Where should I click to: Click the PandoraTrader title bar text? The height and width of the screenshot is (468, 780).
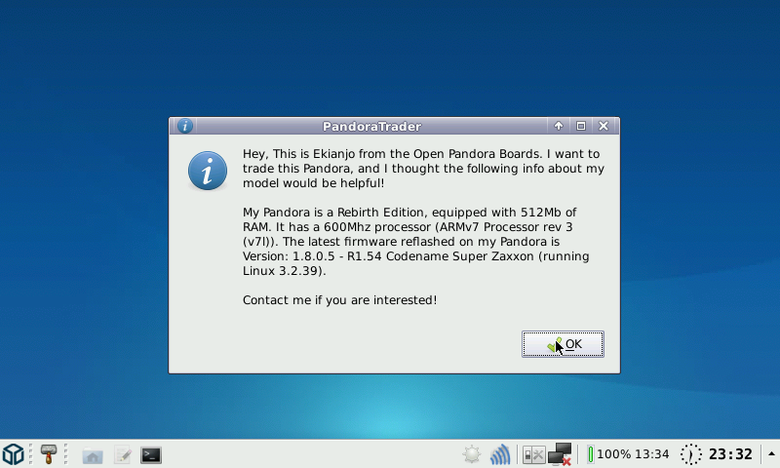pos(371,126)
